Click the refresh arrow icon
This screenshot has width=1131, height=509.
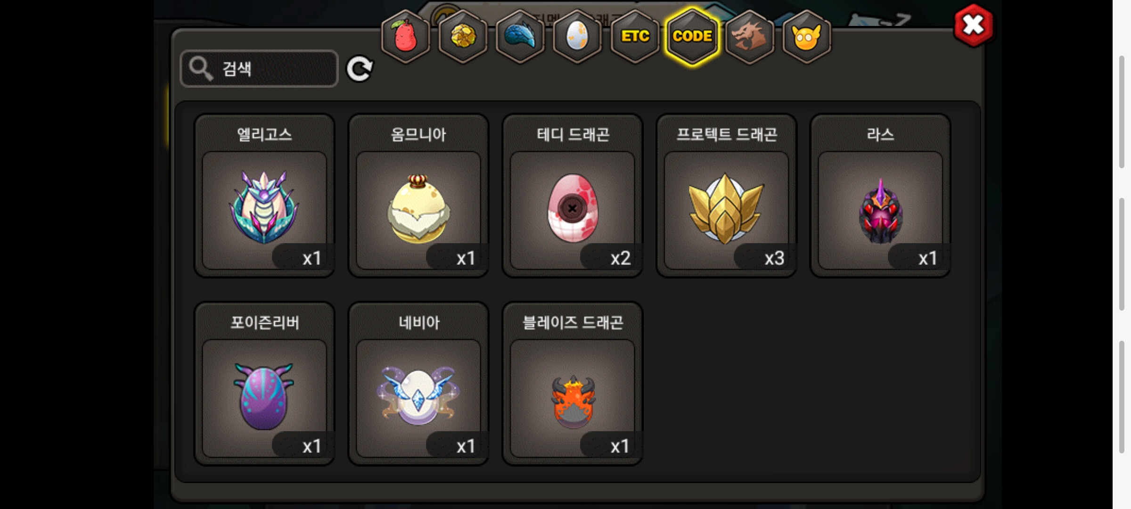click(x=360, y=69)
